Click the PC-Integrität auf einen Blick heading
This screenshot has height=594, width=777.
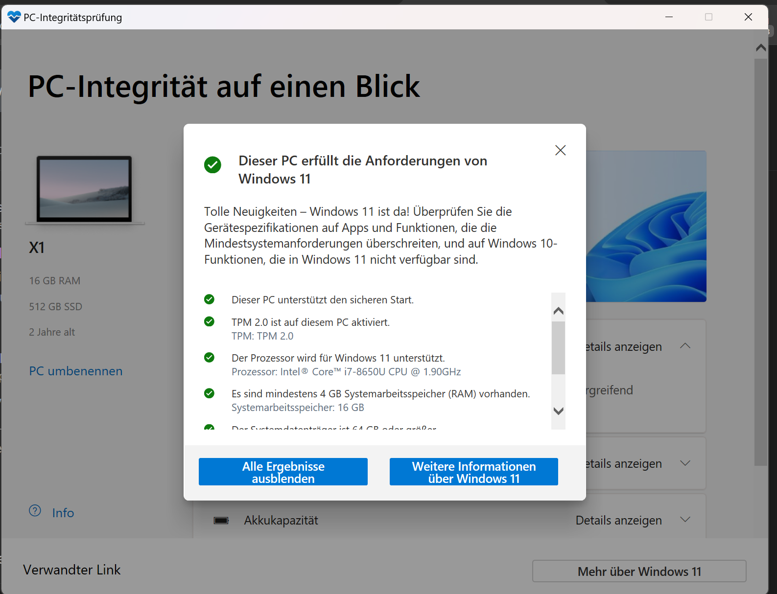click(224, 87)
